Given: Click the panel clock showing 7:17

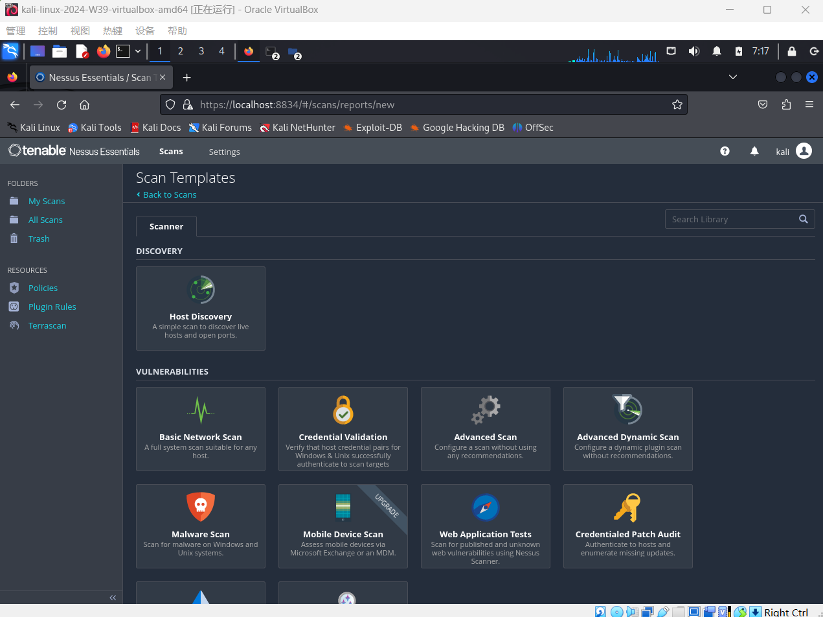Looking at the screenshot, I should coord(761,51).
